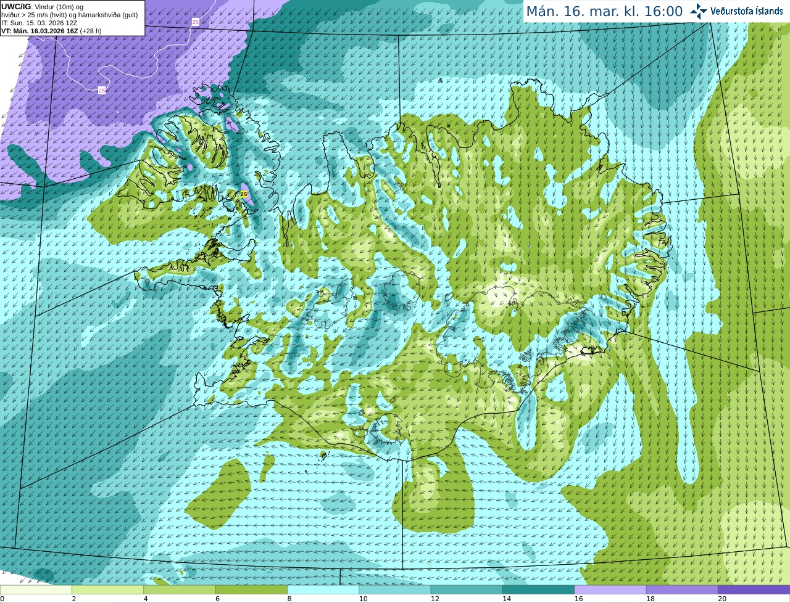790x603 pixels.
Task: Click the scale label 20
Action: [722, 599]
